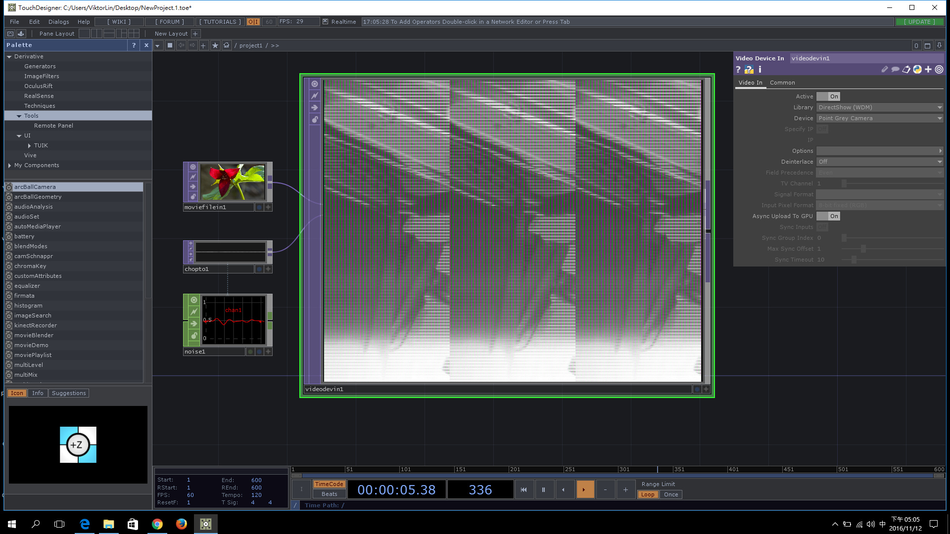The height and width of the screenshot is (534, 950).
Task: Click the TUTORIALS link in the toolbar
Action: pos(219,21)
